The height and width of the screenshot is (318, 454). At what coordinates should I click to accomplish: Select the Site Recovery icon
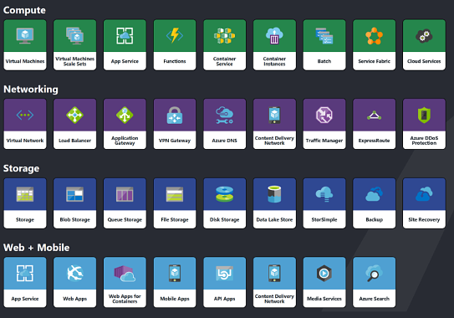(x=424, y=194)
